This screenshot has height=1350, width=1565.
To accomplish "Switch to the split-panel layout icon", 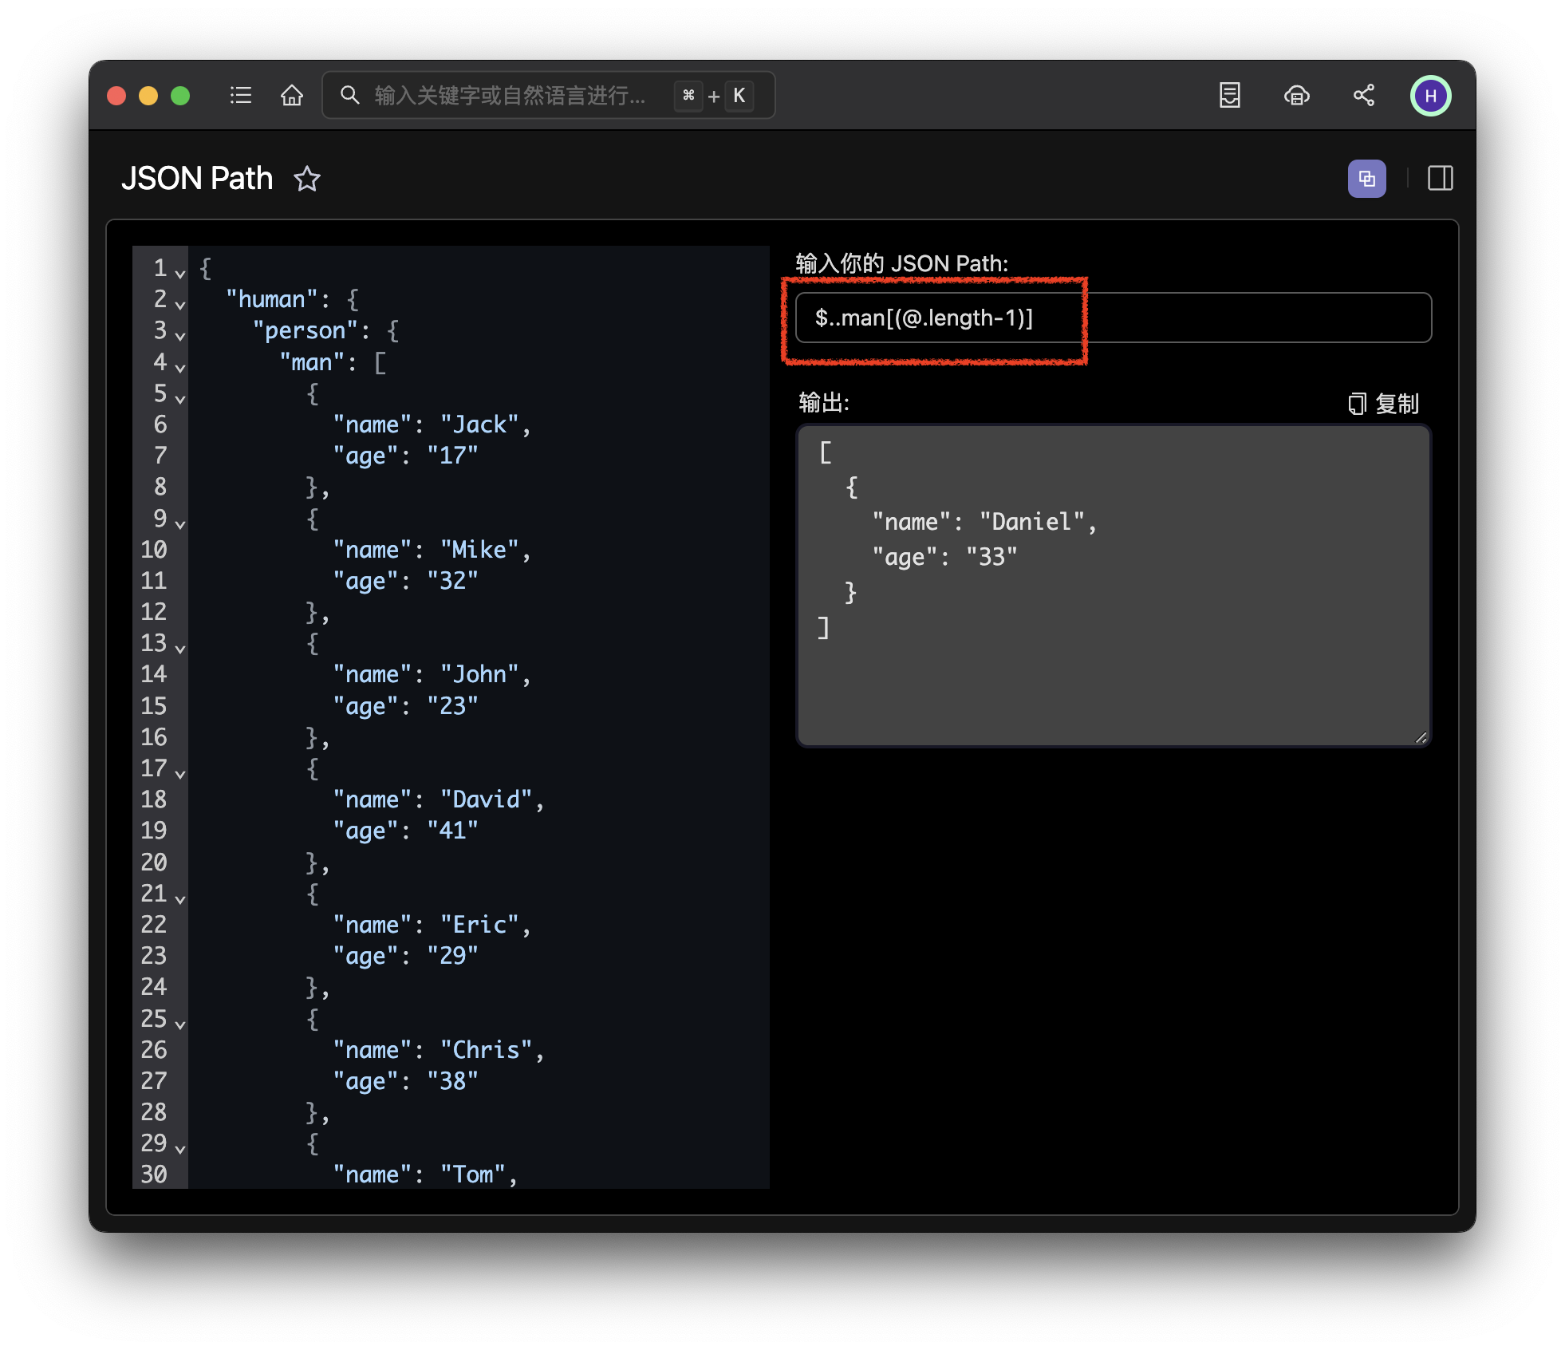I will click(1441, 178).
